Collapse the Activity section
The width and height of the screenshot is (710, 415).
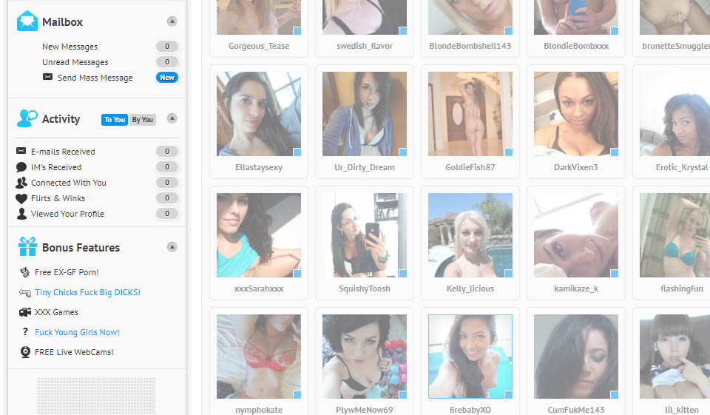[x=172, y=118]
